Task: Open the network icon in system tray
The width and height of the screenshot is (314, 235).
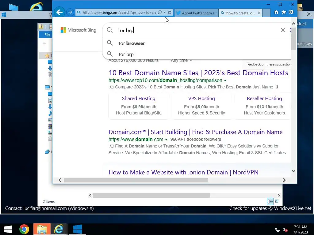Action: click(x=278, y=230)
